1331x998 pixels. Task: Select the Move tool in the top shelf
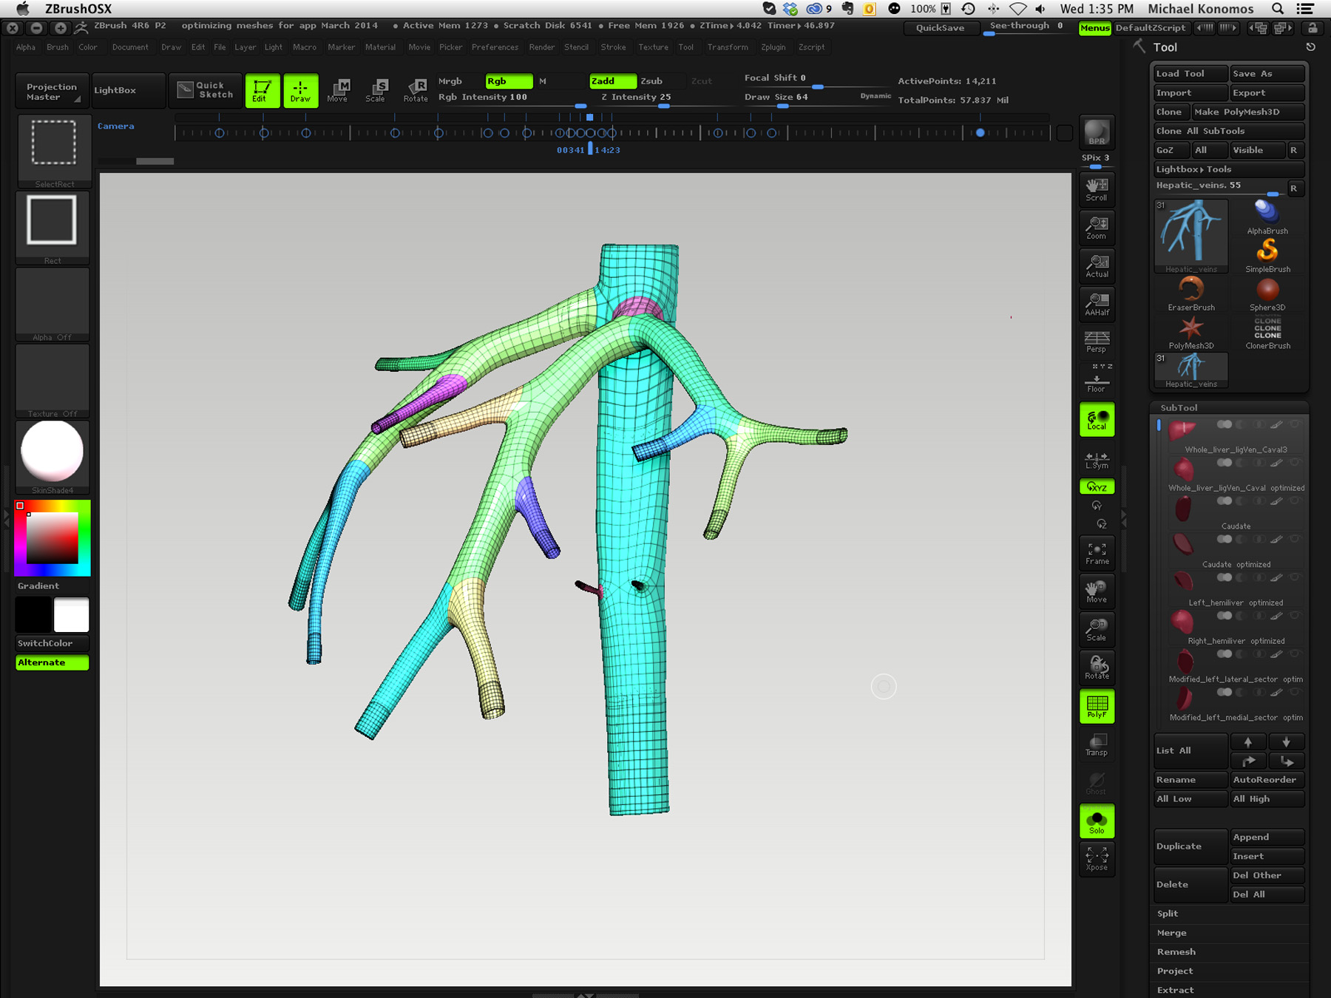pyautogui.click(x=338, y=90)
